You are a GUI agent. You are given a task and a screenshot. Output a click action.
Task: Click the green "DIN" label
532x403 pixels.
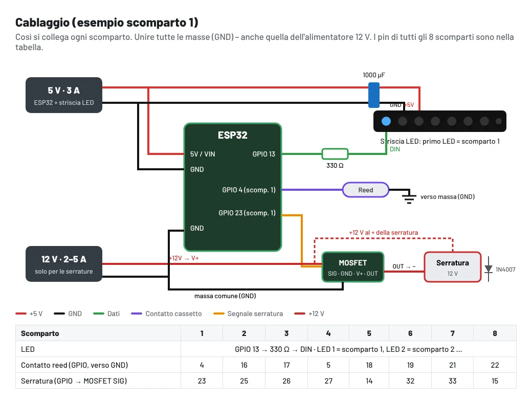point(395,149)
